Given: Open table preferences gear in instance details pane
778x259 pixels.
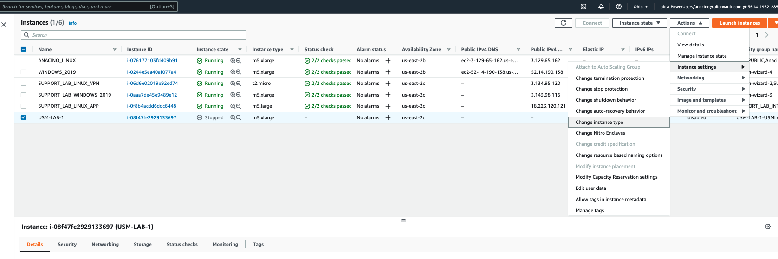Looking at the screenshot, I should (768, 227).
